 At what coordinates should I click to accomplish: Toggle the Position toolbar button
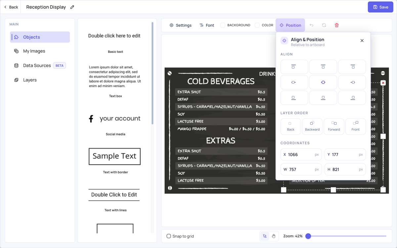[290, 25]
